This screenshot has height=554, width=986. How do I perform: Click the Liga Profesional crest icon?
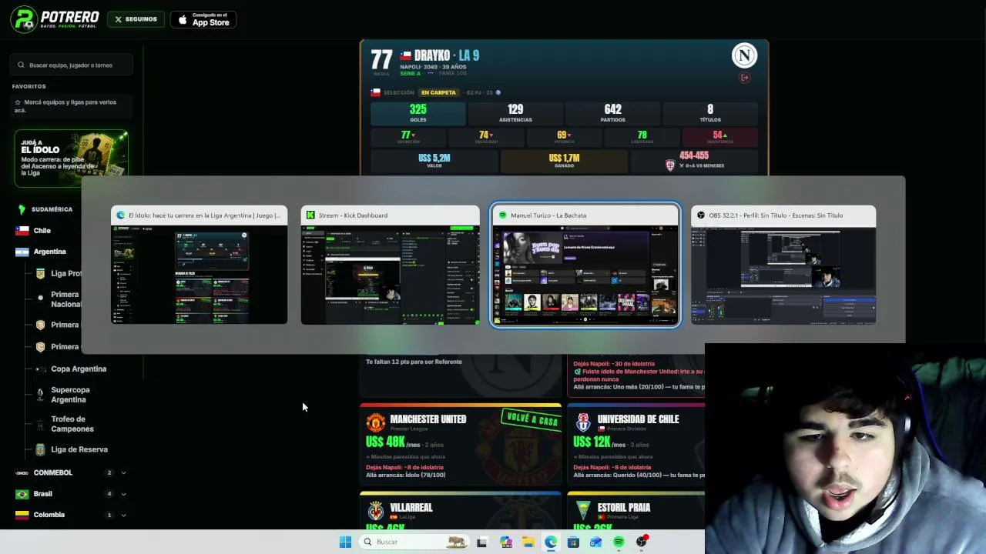pos(40,273)
